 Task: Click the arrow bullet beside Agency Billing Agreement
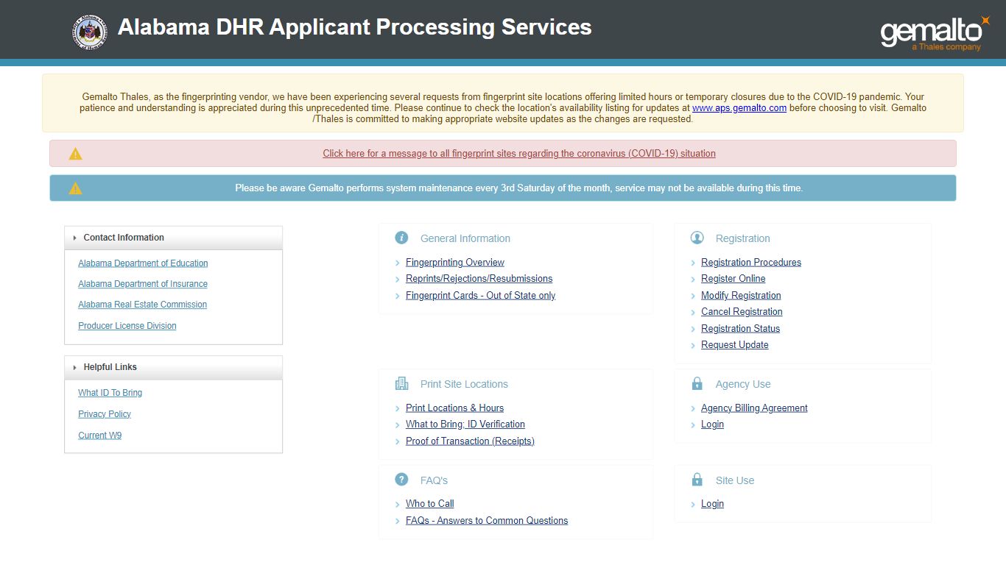click(693, 408)
